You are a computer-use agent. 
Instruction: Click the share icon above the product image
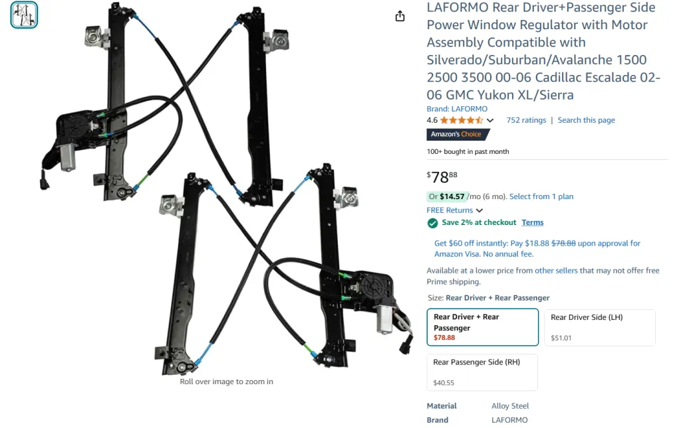[400, 16]
